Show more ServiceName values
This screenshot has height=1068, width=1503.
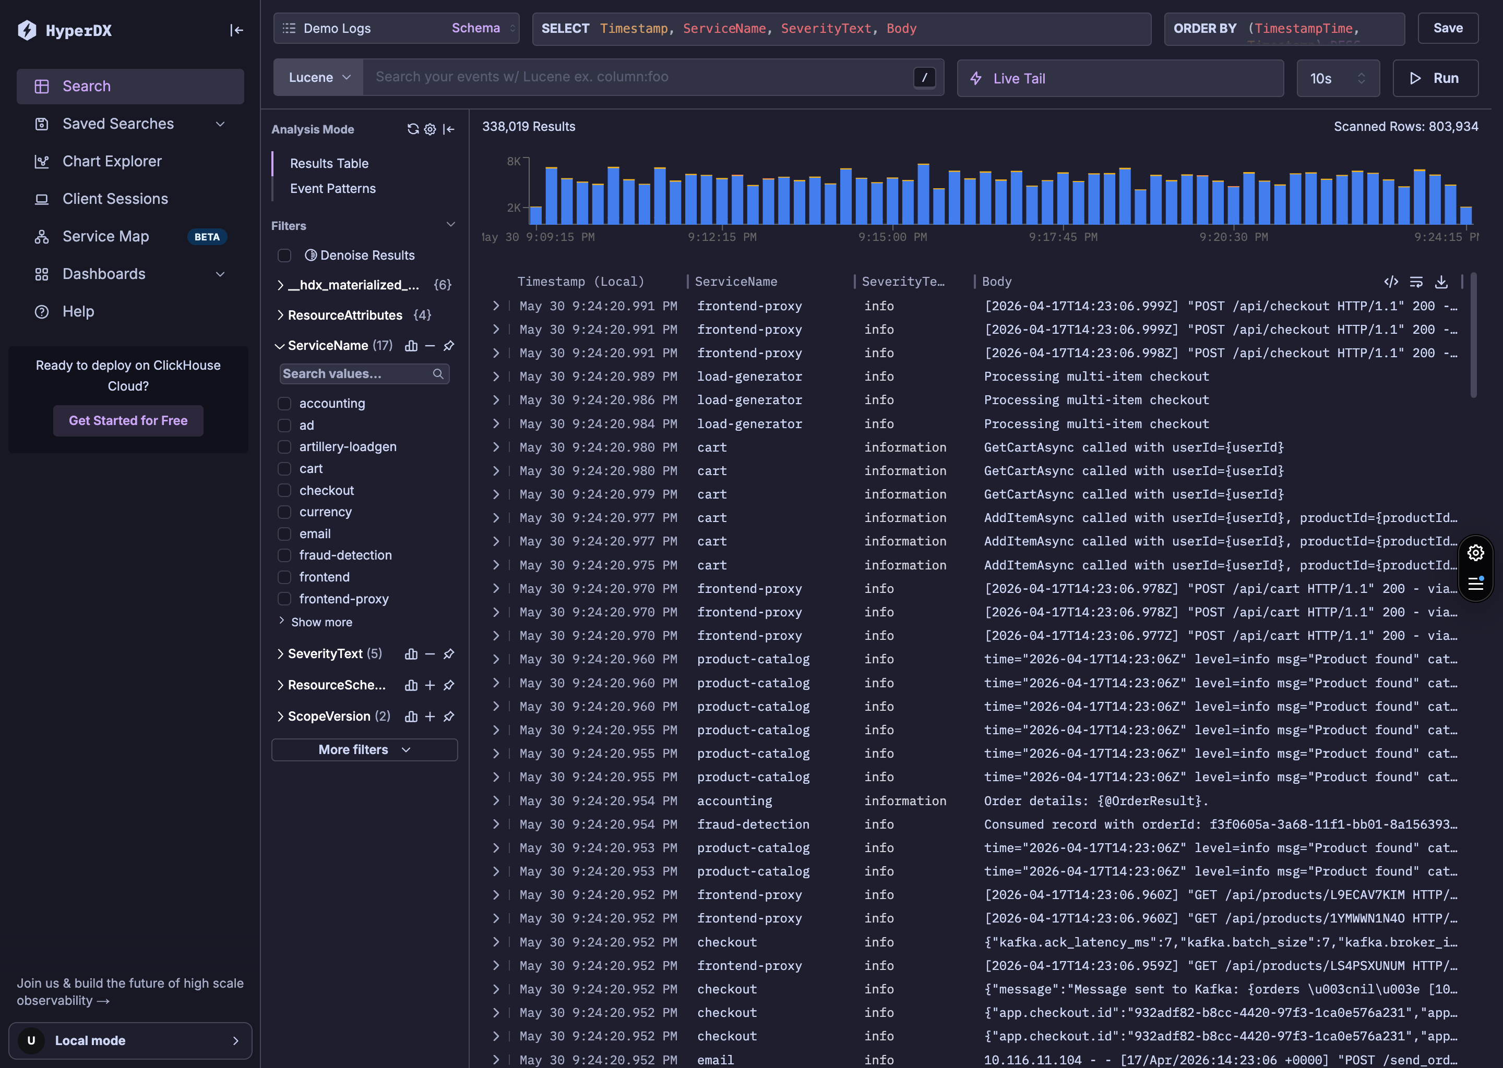point(316,622)
